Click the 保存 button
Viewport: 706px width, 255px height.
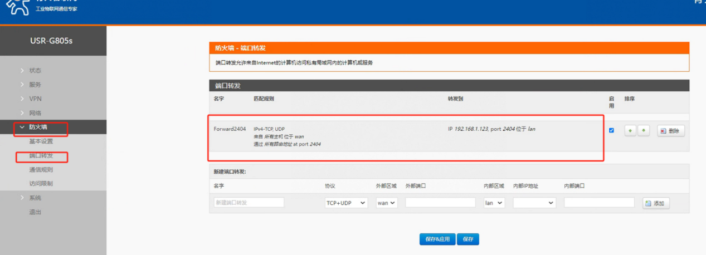[x=468, y=239]
